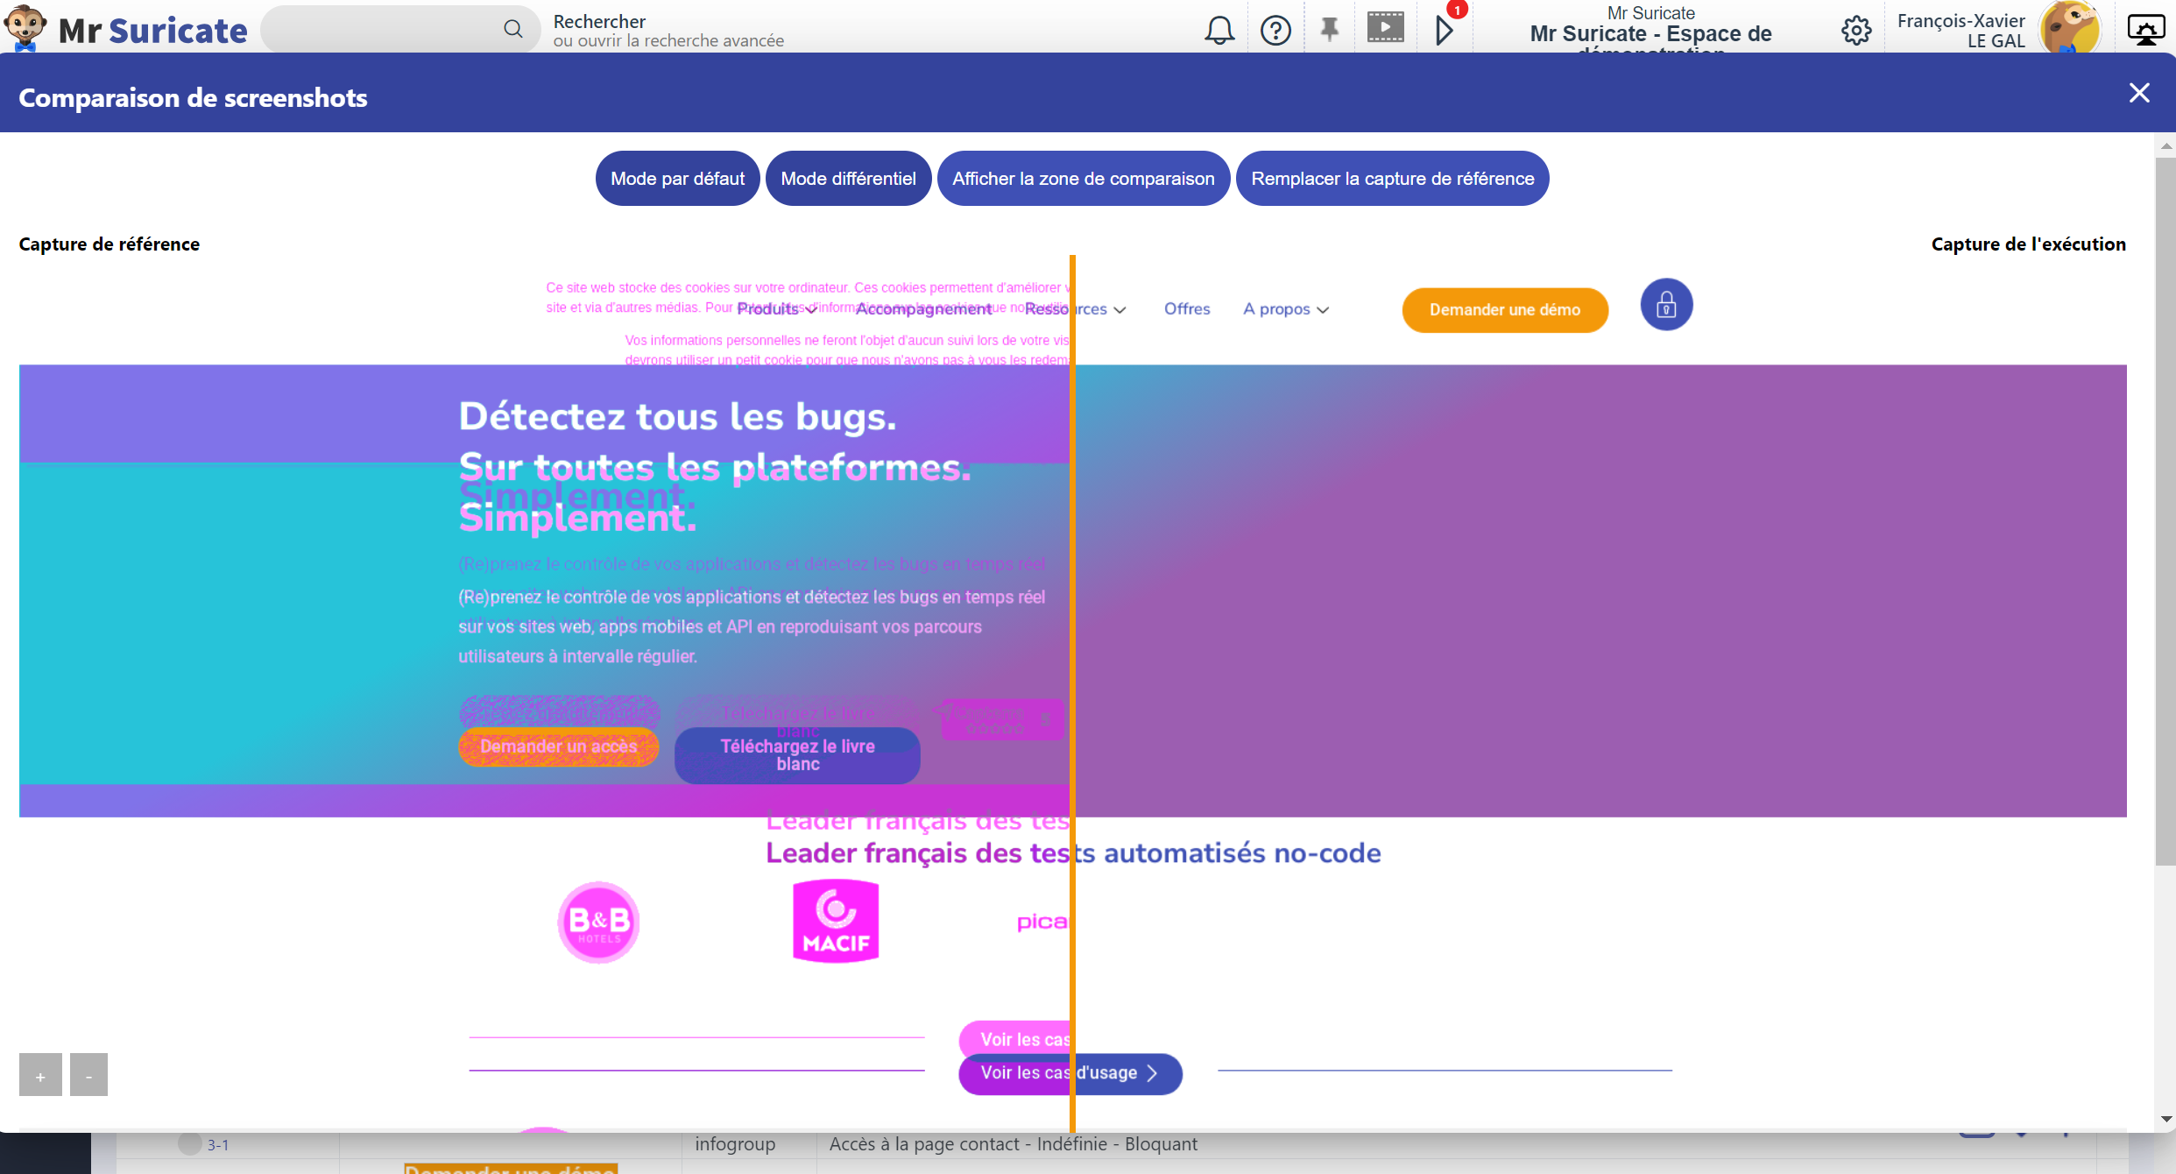Image resolution: width=2176 pixels, height=1174 pixels.
Task: Click Demander une démo orange button
Action: point(1505,310)
